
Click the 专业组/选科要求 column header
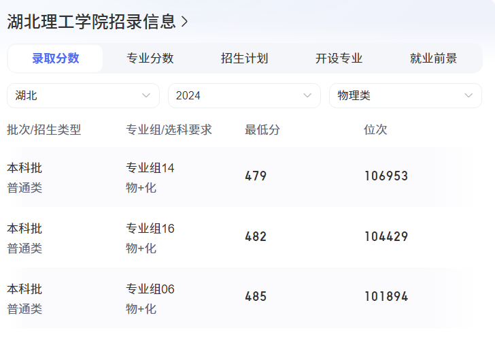[169, 129]
